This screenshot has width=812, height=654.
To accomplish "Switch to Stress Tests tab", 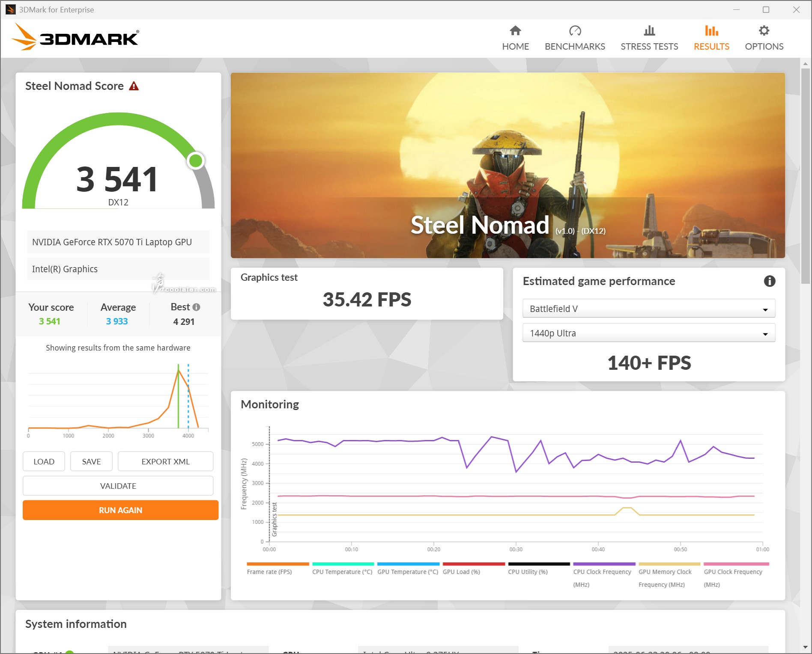I will [x=649, y=39].
